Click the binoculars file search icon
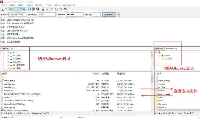The image size is (200, 118). click(x=65, y=9)
